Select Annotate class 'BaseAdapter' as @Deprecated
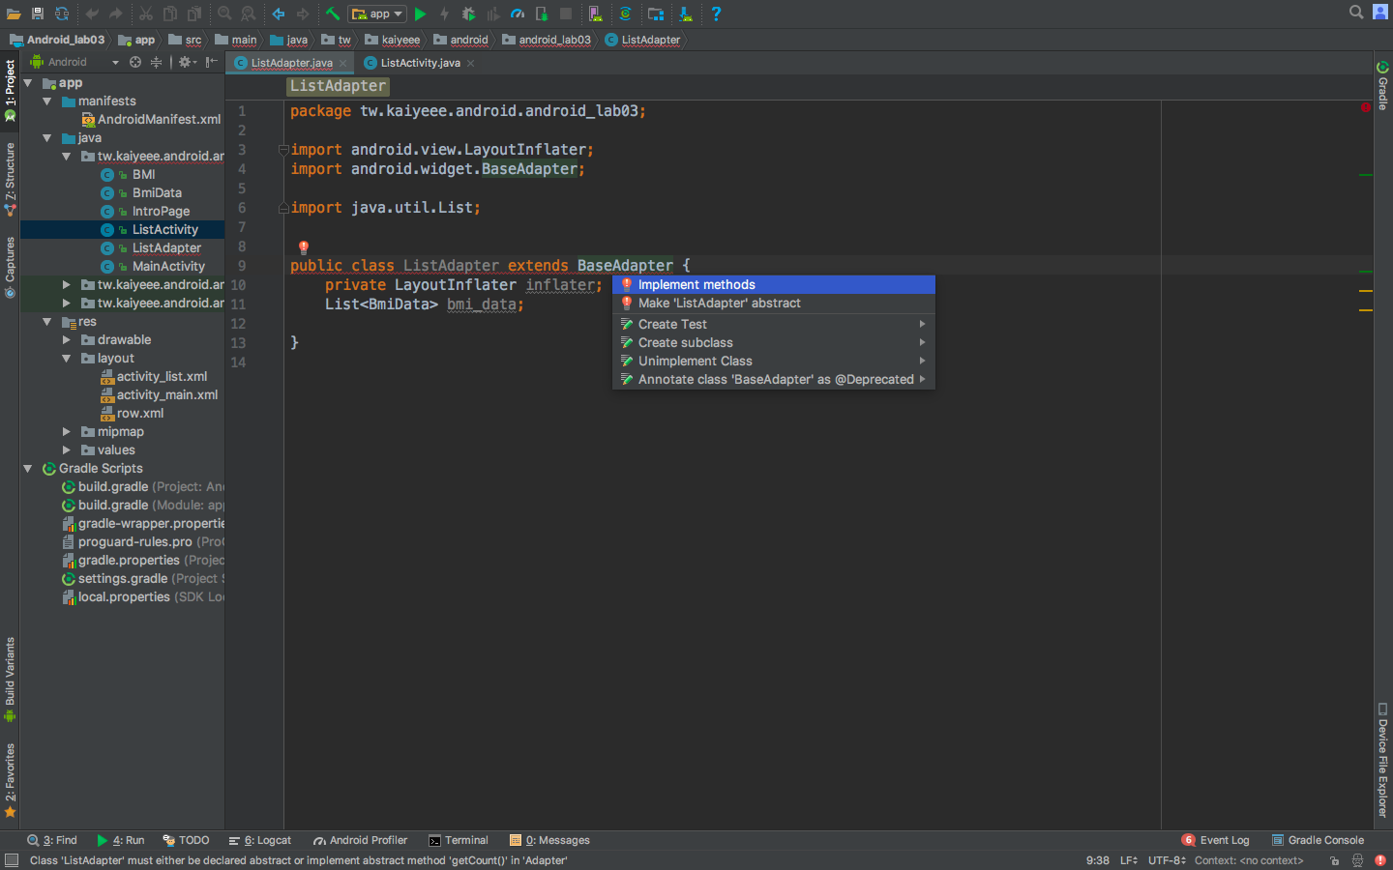The height and width of the screenshot is (870, 1393). [774, 379]
